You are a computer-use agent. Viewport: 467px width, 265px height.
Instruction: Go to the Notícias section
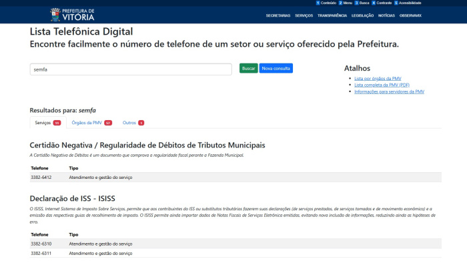pyautogui.click(x=386, y=15)
